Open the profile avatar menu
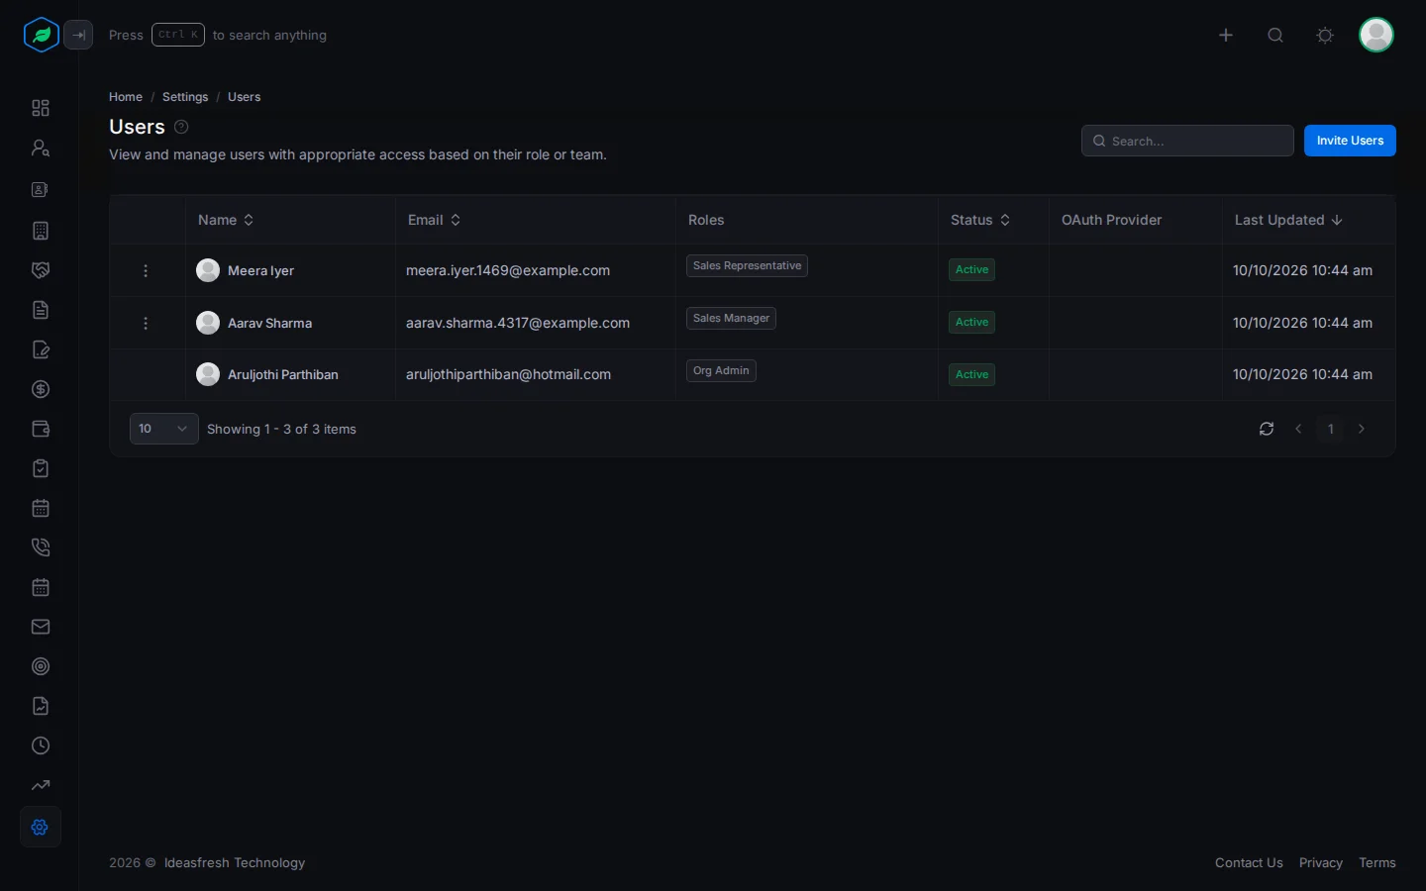Screen dimensions: 1426x891 (1376, 35)
